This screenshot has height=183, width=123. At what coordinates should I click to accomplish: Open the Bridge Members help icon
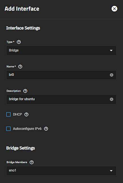31,162
